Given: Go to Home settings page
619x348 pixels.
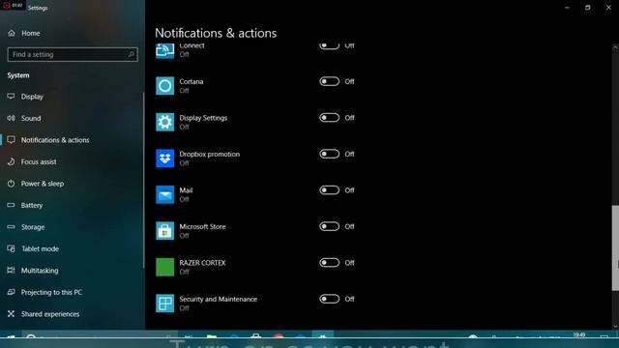Looking at the screenshot, I should pyautogui.click(x=30, y=33).
